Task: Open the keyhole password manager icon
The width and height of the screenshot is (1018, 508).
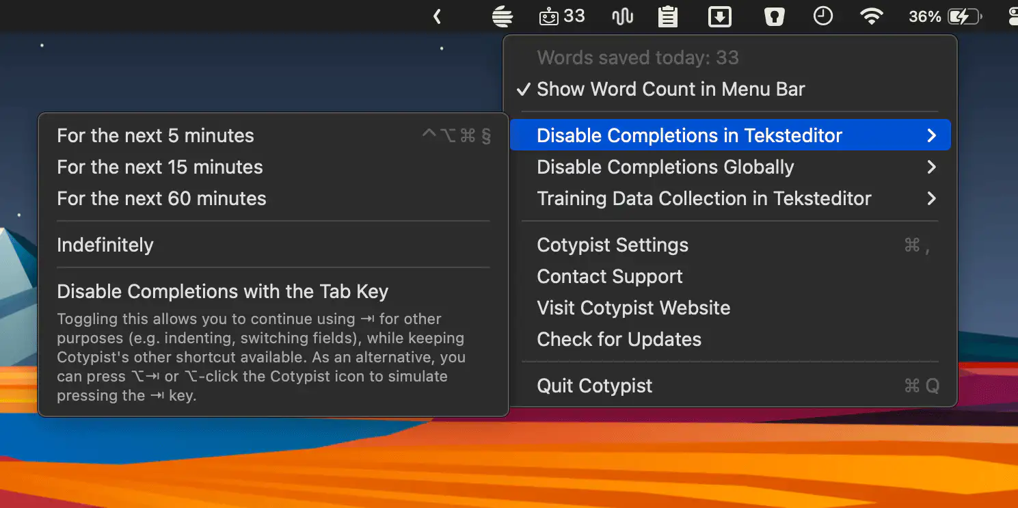Action: click(x=774, y=16)
